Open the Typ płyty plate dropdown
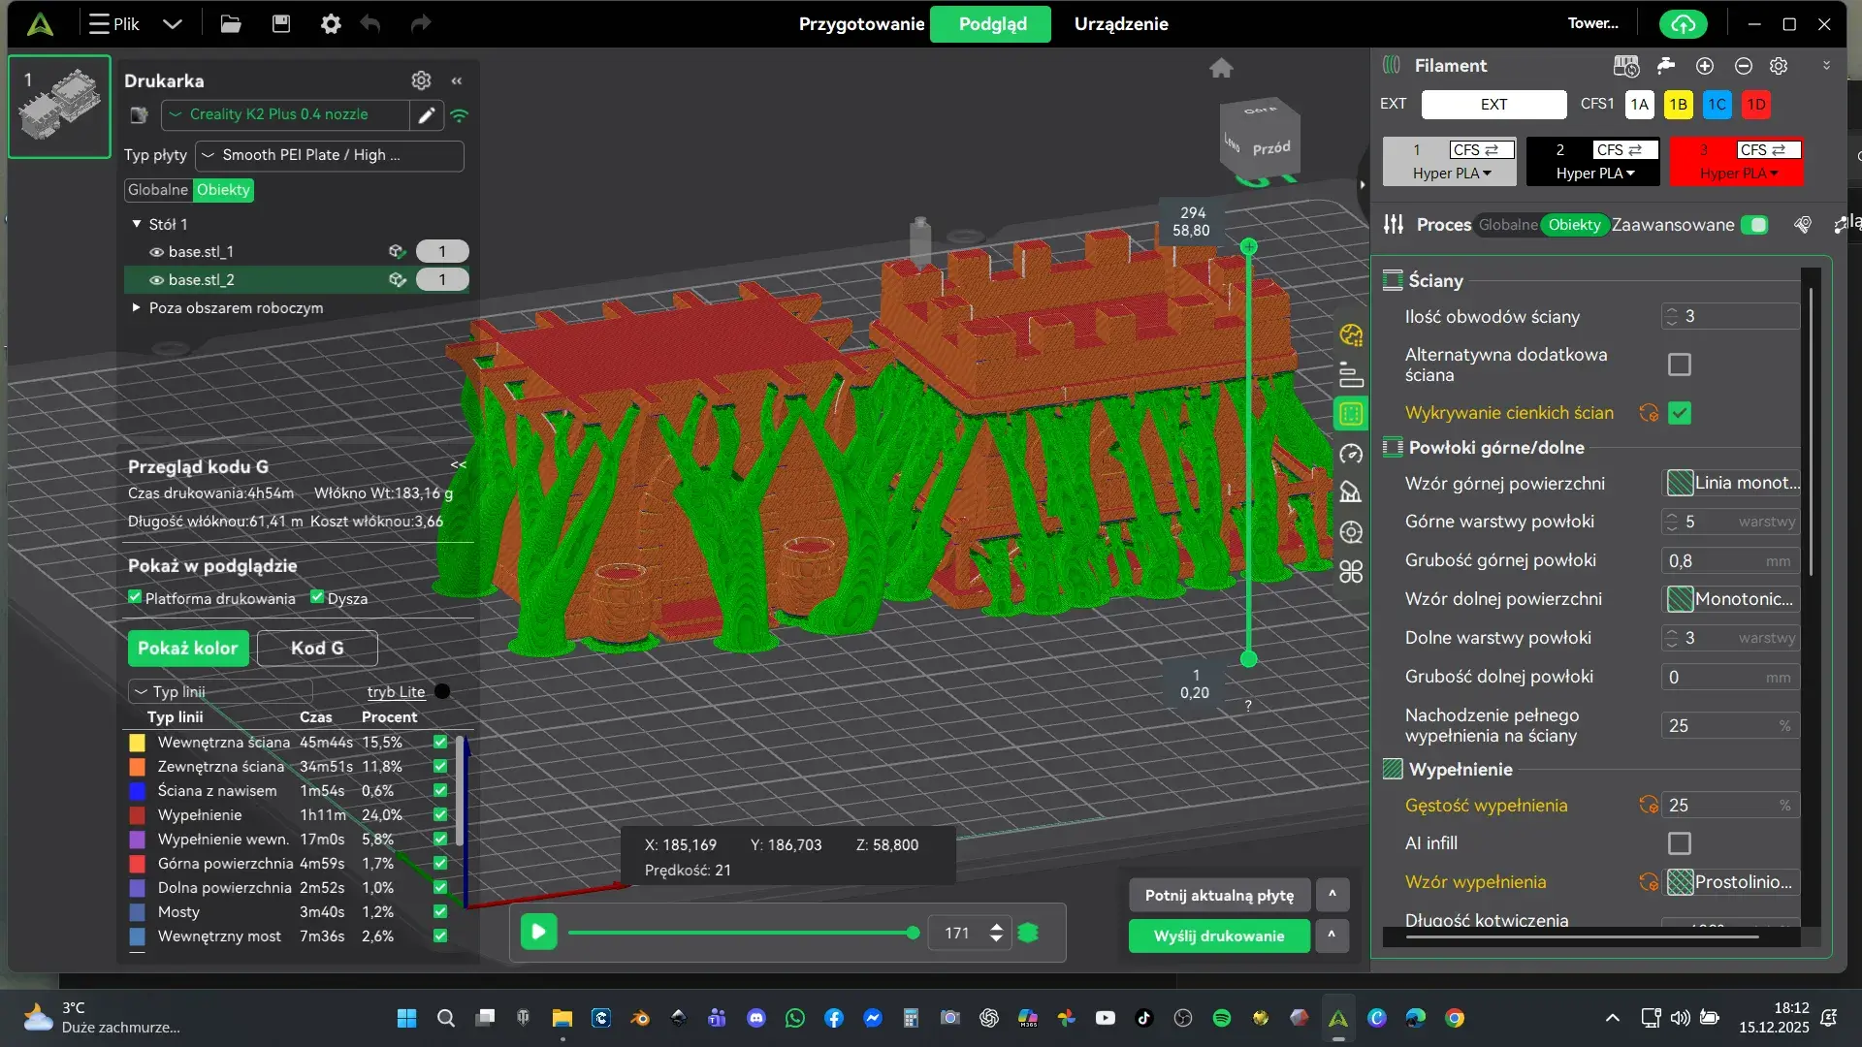 pos(330,155)
